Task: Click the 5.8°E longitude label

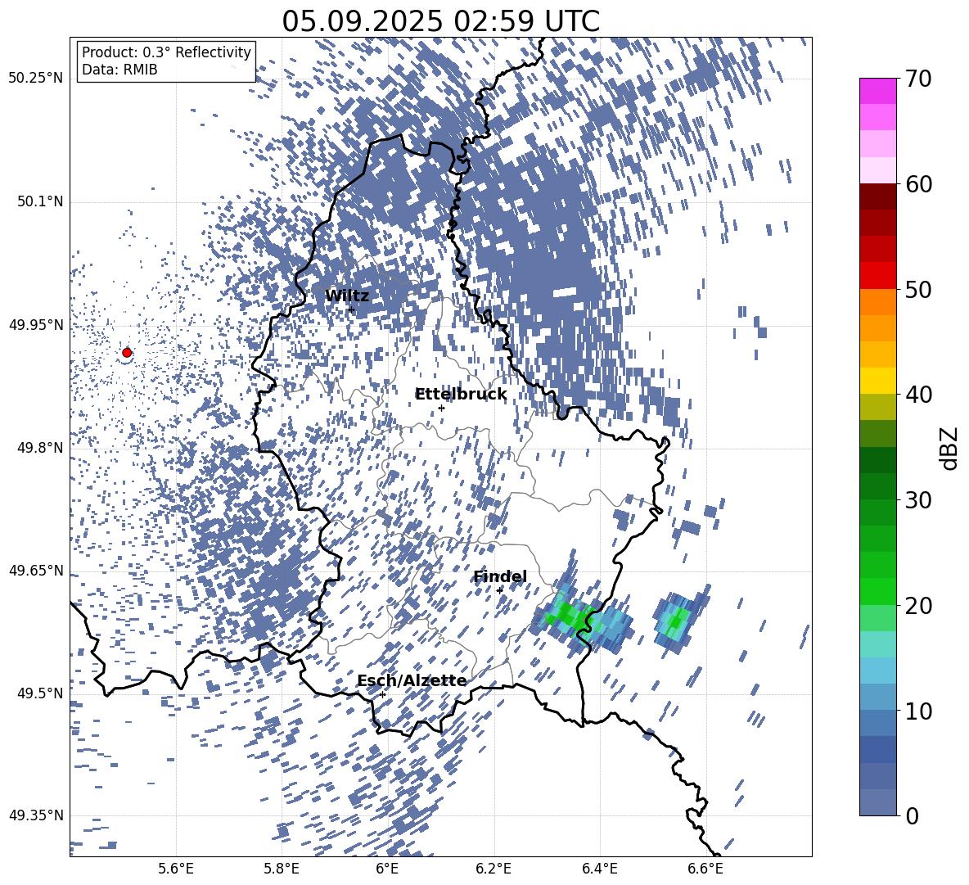Action: tap(282, 869)
